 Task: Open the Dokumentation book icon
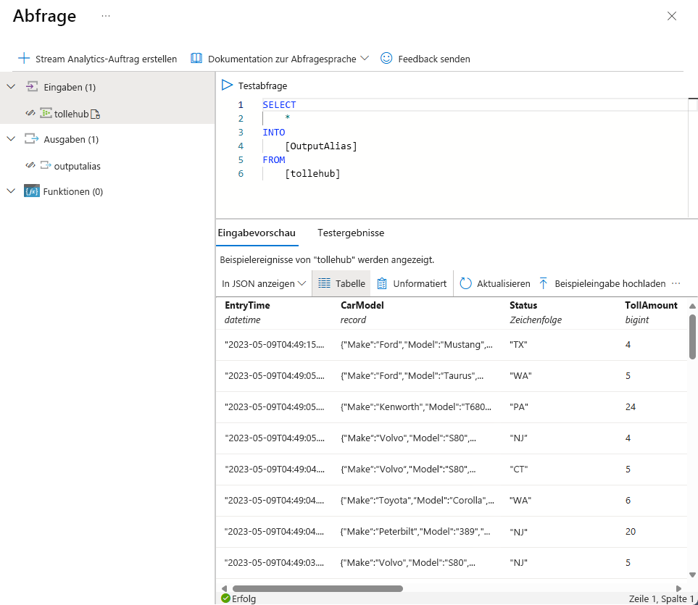[196, 59]
